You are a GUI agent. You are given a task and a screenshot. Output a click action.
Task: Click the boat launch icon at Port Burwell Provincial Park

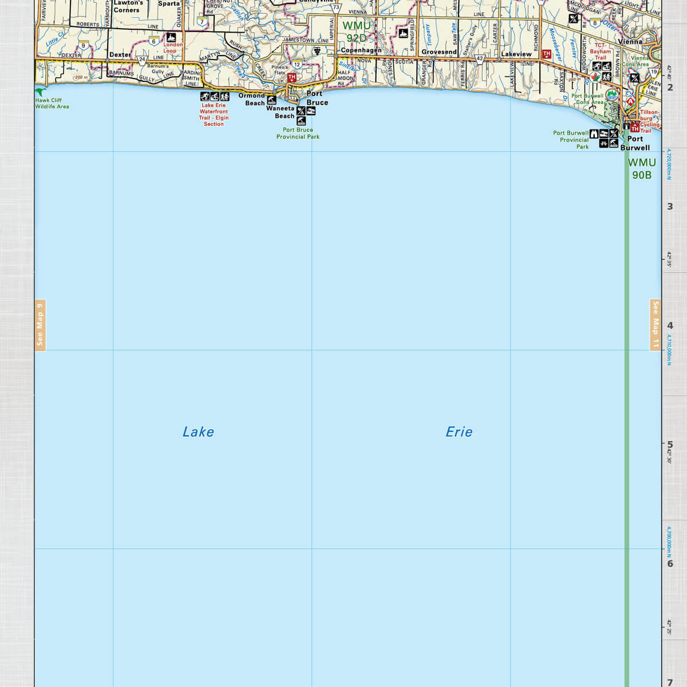604,134
